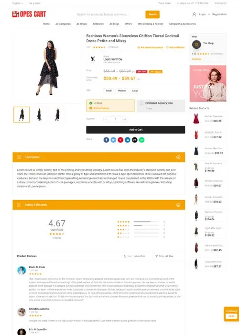Click the user account icon
Screen dimensions: 239x335
[194, 14]
